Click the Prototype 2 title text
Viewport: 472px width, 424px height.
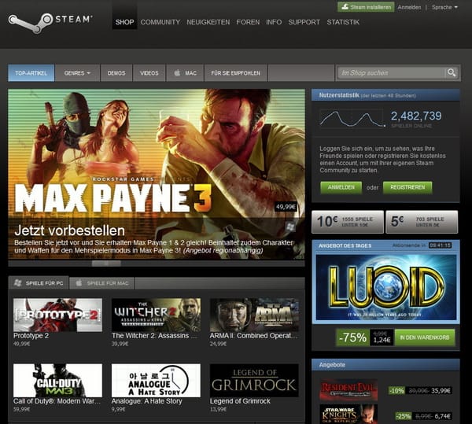(x=31, y=336)
